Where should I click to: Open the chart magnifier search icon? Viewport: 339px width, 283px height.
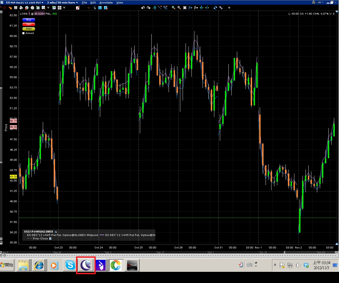(43, 8)
